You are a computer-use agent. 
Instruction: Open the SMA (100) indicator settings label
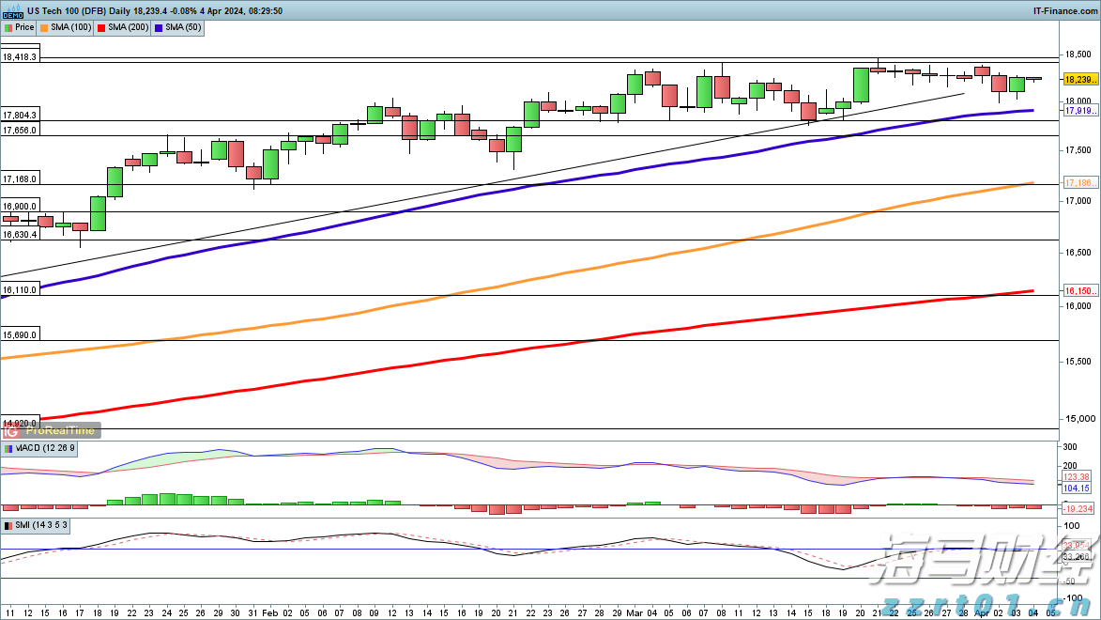[70, 28]
